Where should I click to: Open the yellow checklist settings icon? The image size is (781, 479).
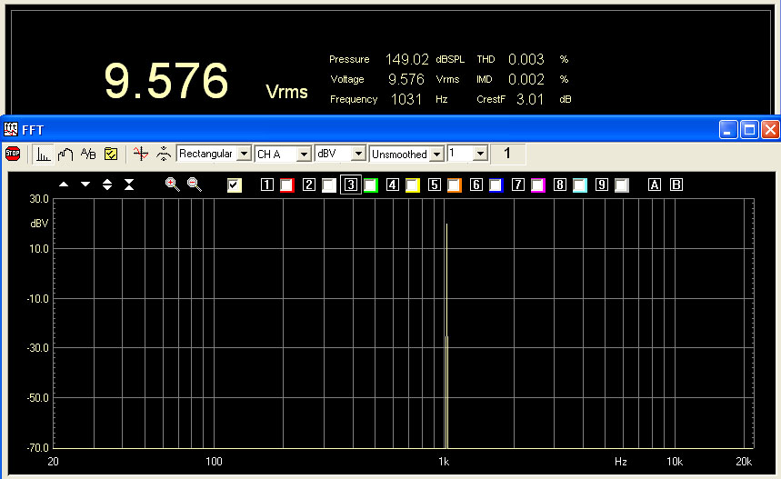111,154
